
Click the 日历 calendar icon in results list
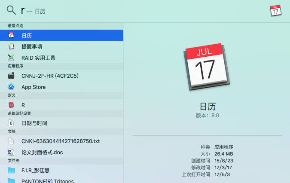[x=11, y=35]
